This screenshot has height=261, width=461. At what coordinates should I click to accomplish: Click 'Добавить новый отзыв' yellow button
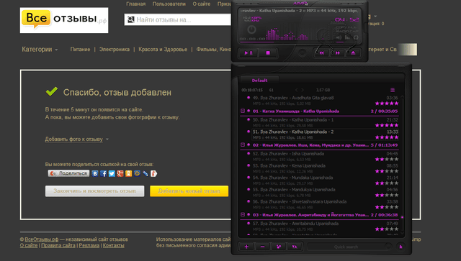click(x=189, y=191)
